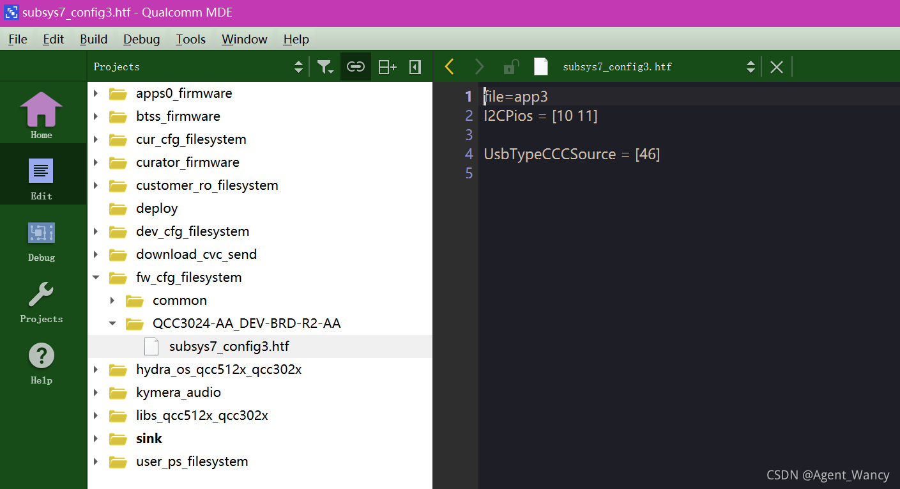Select subsys7_config3.htf in project tree
The height and width of the screenshot is (489, 900).
(x=229, y=346)
